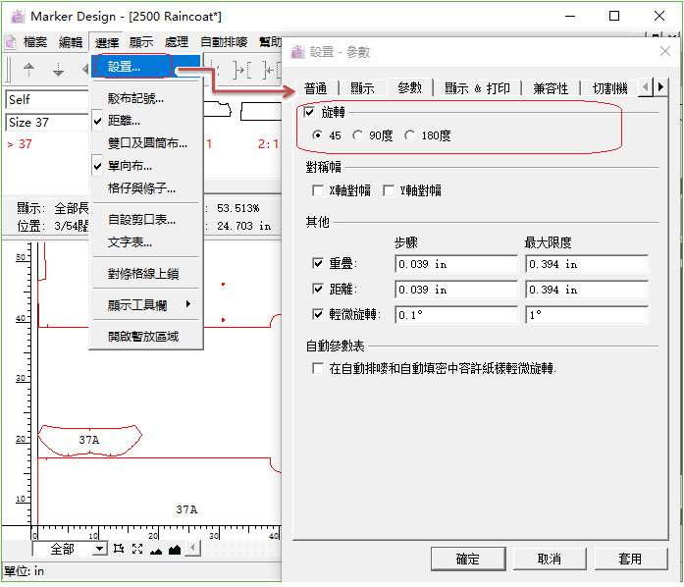
Task: Click the large mountain zoom-in icon
Action: 175,549
